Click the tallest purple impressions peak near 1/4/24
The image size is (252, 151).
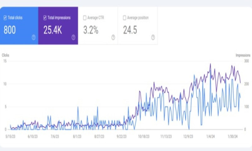point(210,64)
